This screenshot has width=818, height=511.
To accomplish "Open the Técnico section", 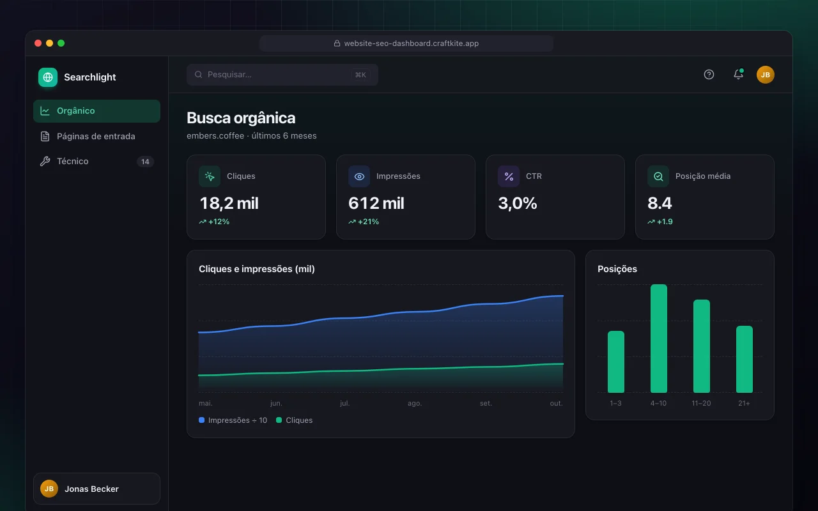I will click(96, 162).
